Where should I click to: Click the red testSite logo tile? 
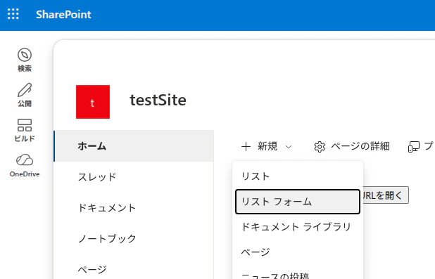[93, 102]
